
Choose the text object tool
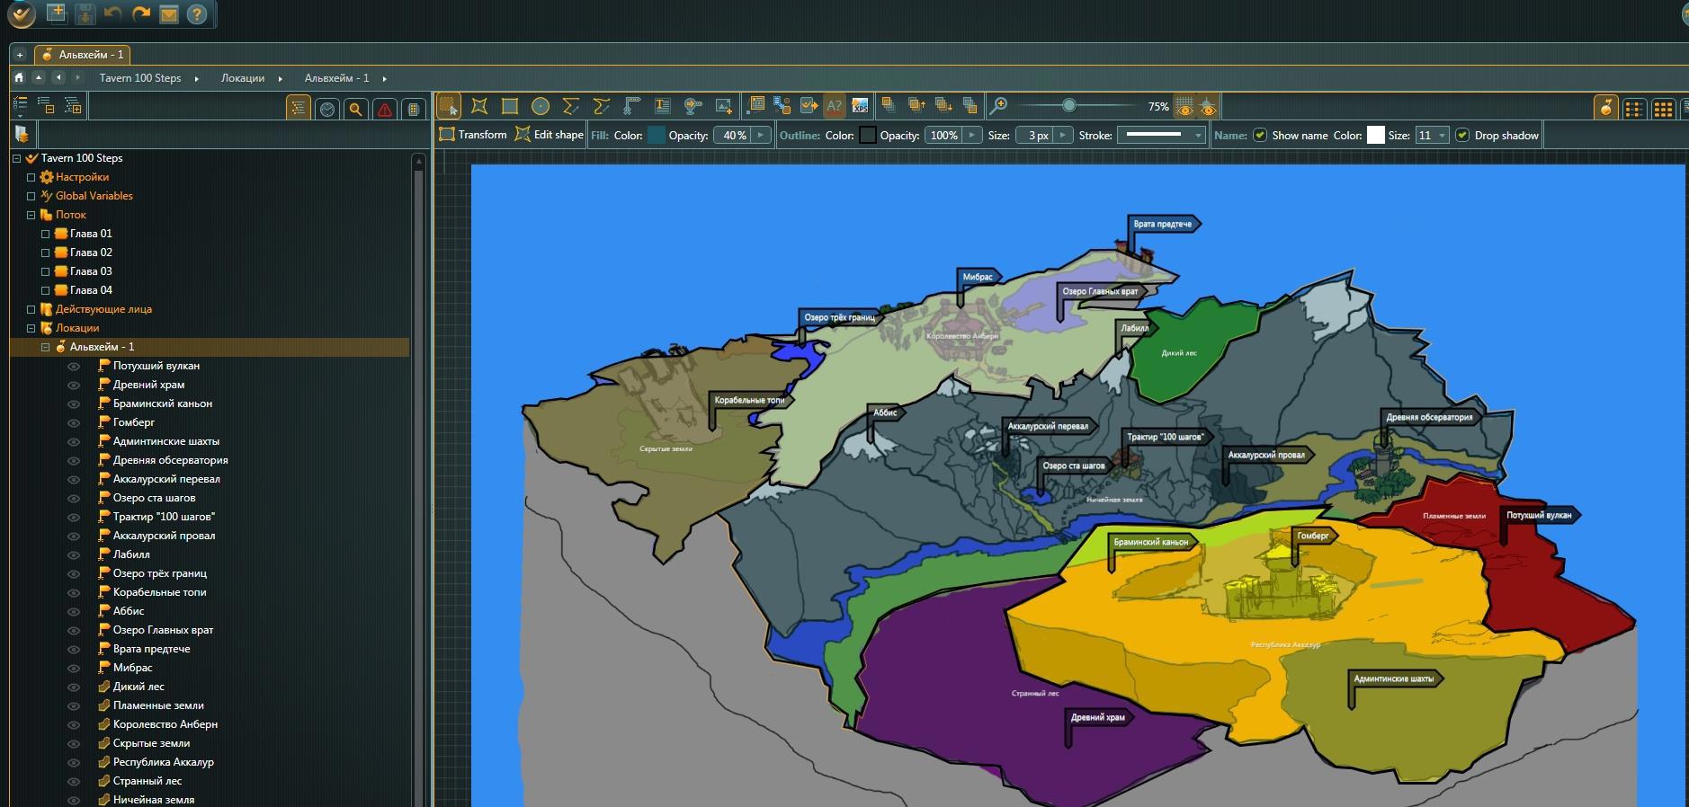click(x=663, y=107)
